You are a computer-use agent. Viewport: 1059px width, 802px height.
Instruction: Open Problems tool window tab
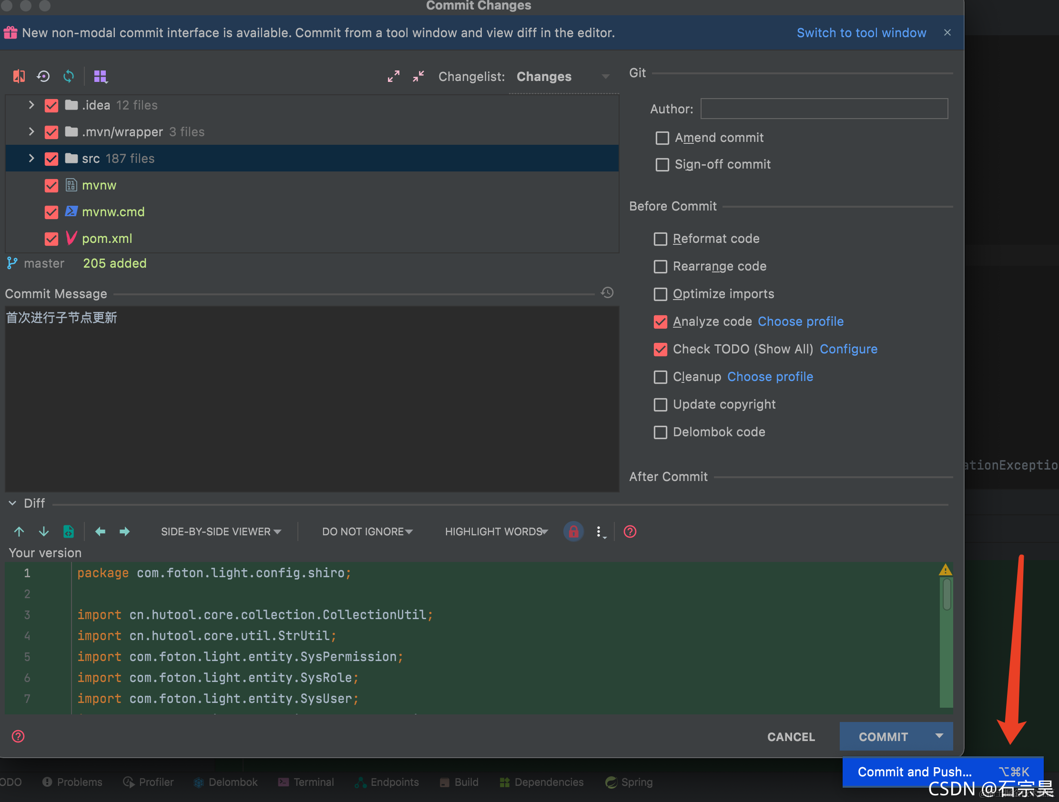point(72,782)
